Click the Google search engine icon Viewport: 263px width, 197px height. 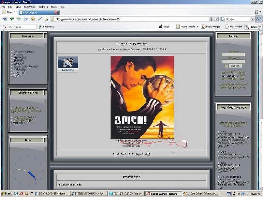223,19
